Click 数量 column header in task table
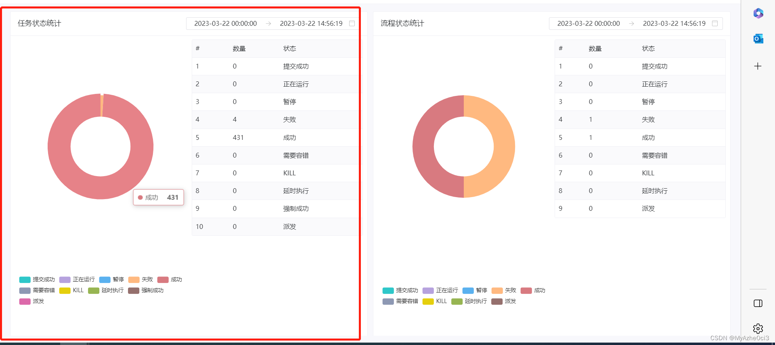This screenshot has height=345, width=775. pos(239,49)
